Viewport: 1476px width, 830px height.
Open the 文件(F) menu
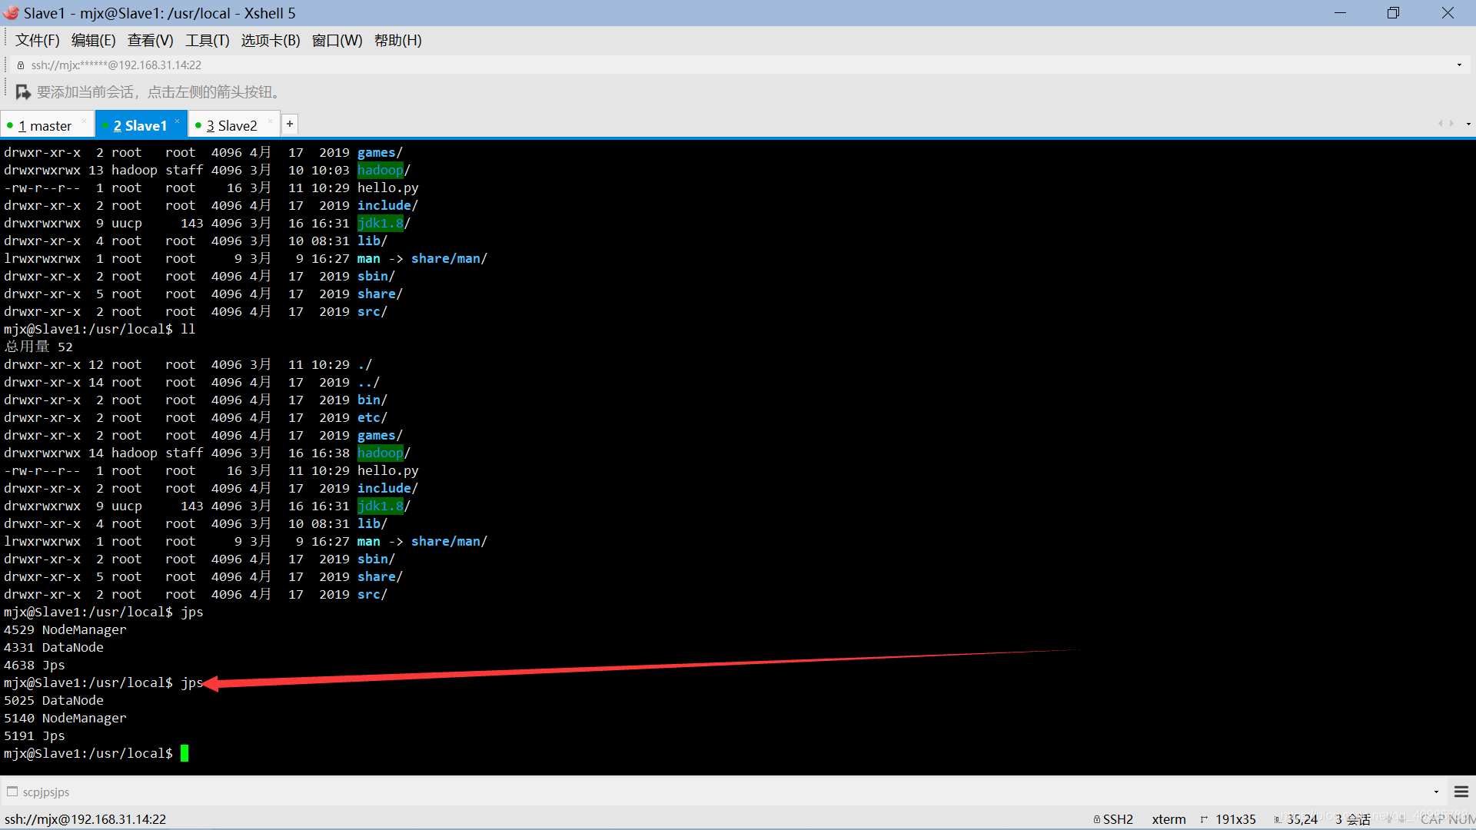[x=37, y=41]
